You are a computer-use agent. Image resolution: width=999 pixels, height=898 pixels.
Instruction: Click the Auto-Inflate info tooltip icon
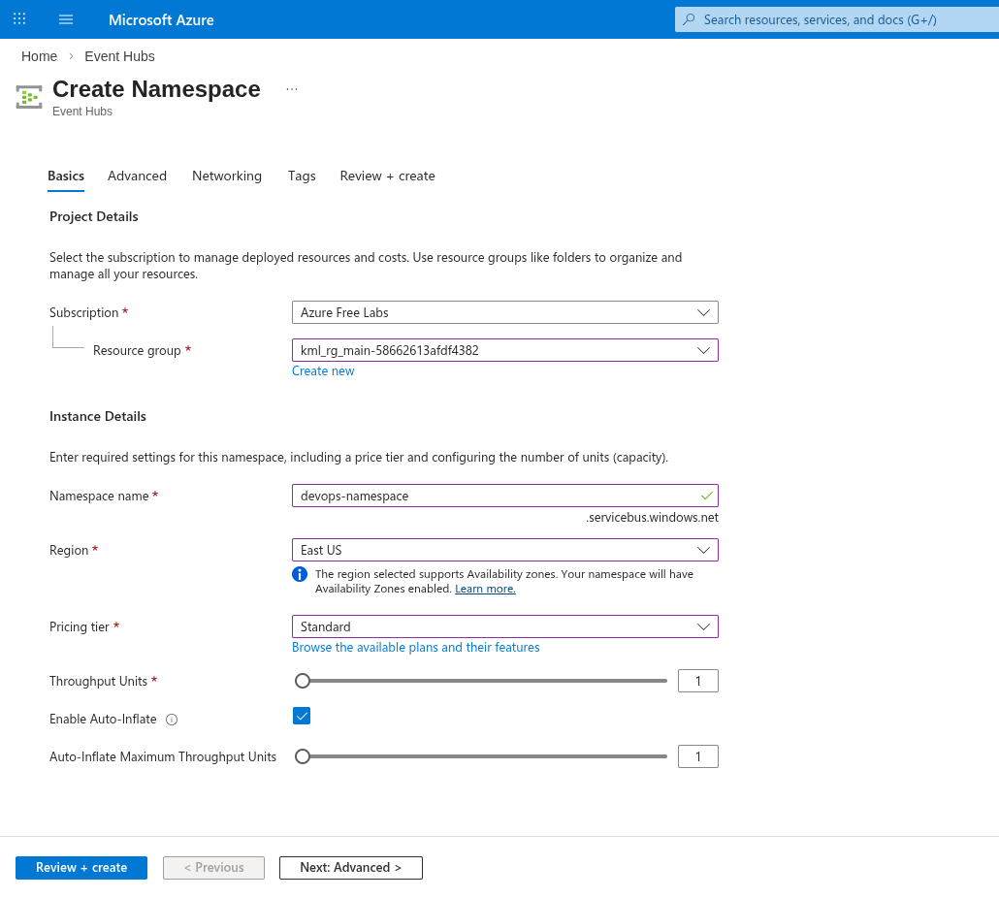172,720
